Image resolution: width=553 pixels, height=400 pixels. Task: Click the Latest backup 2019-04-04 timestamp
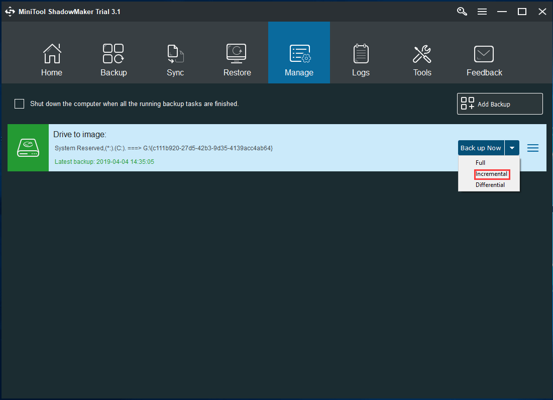point(104,161)
